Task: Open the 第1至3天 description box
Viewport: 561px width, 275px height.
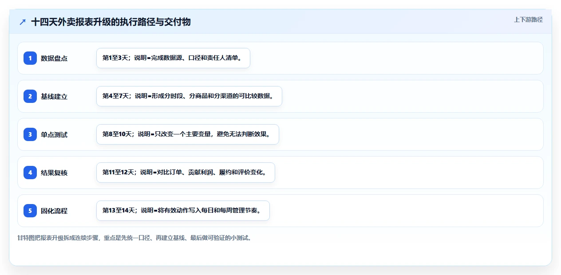Action: click(x=173, y=58)
